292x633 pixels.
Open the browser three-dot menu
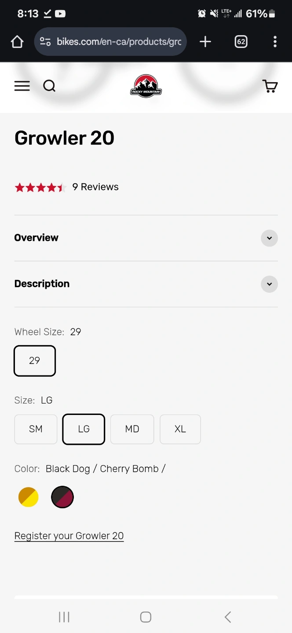click(x=275, y=42)
